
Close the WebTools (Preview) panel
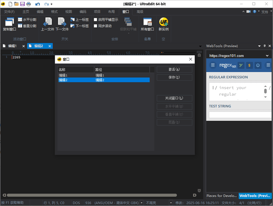click(x=270, y=46)
